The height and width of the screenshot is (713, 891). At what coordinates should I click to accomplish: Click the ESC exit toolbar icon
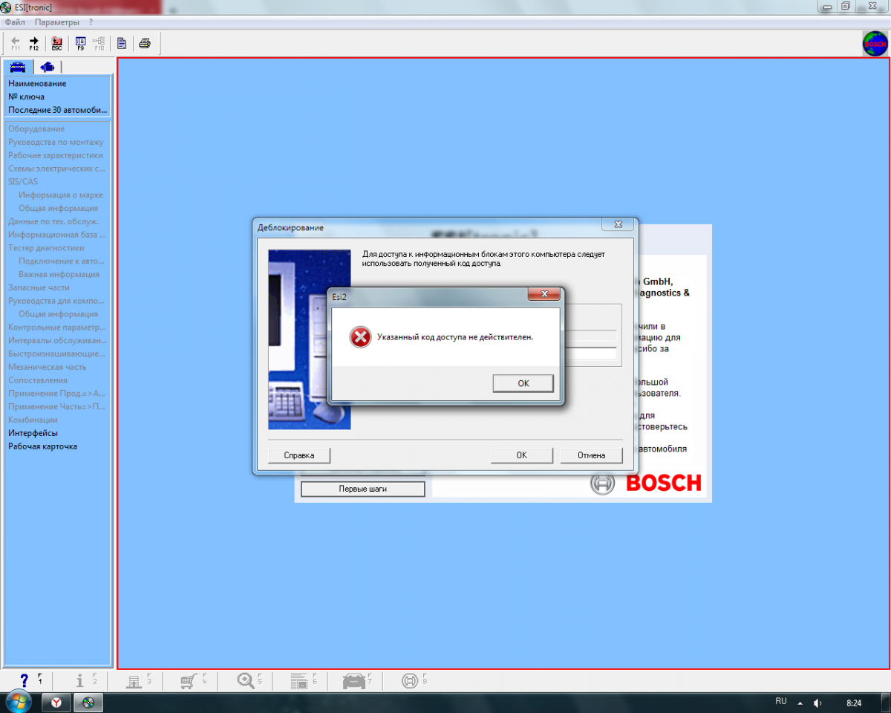[x=56, y=43]
